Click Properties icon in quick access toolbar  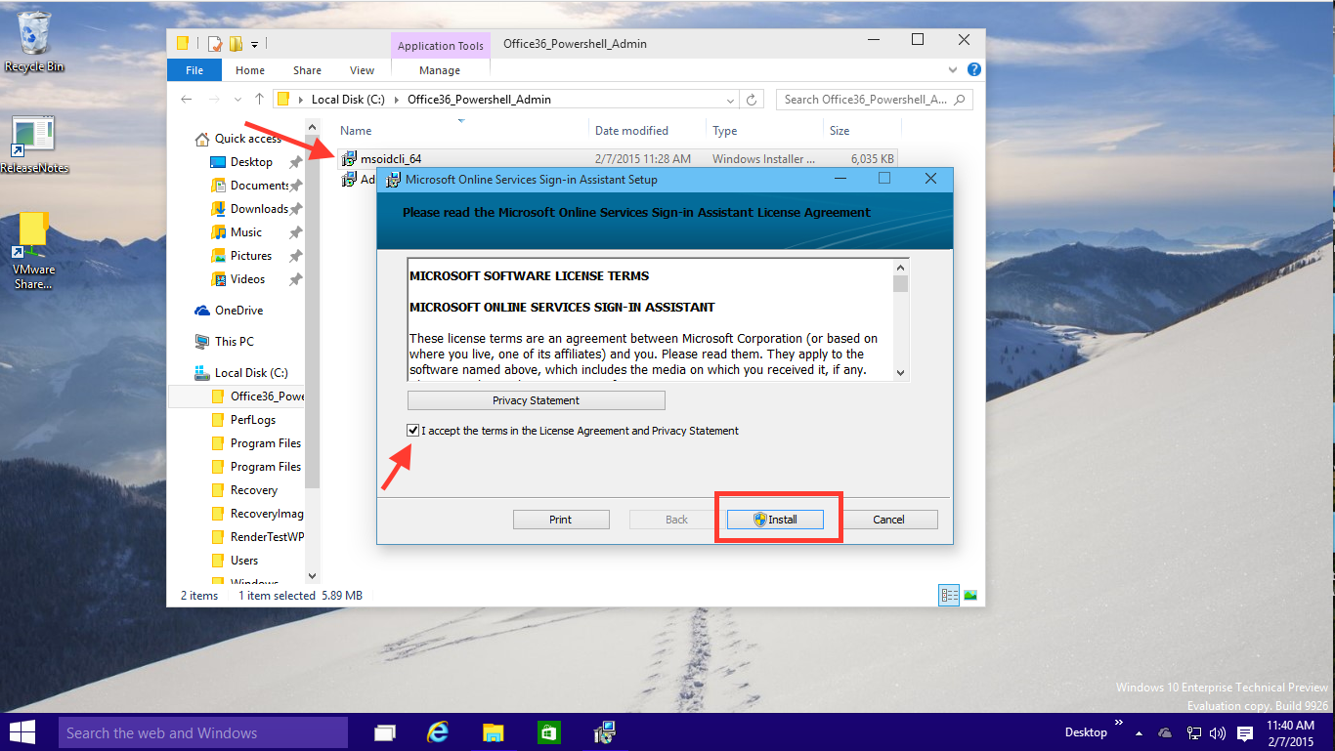[214, 43]
